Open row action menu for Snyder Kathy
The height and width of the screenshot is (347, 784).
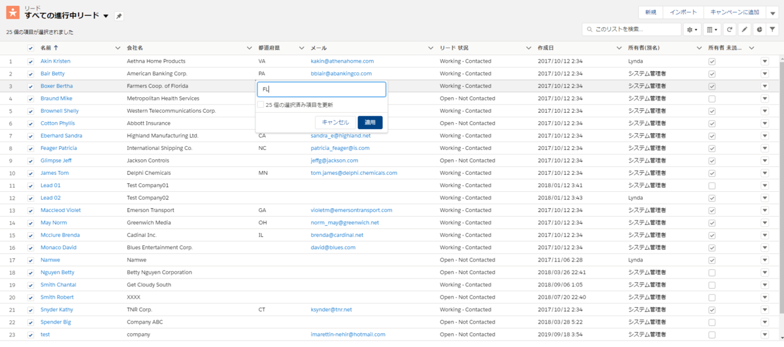tap(765, 310)
